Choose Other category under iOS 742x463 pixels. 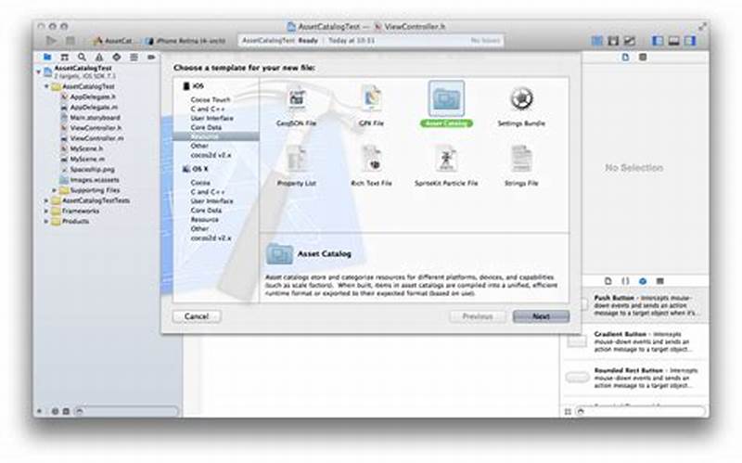tap(199, 146)
